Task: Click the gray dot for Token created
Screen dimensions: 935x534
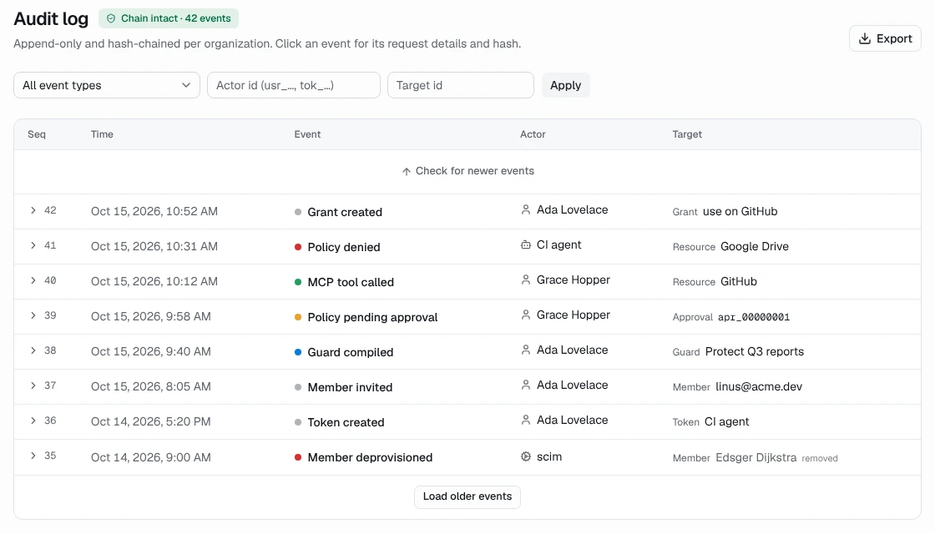Action: (x=298, y=422)
